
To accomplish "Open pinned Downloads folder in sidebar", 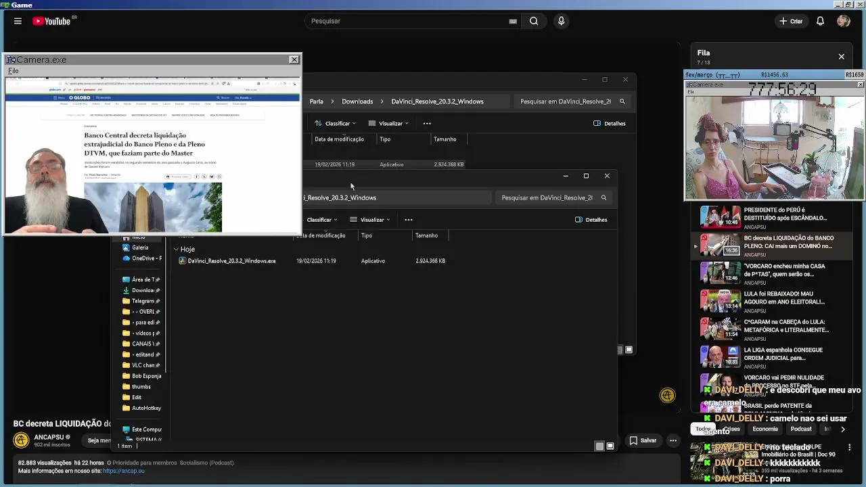I will pos(141,290).
